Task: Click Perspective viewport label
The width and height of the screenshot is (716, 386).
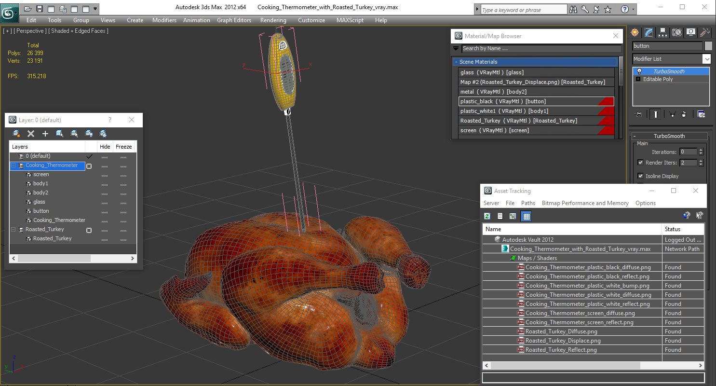Action: point(30,31)
